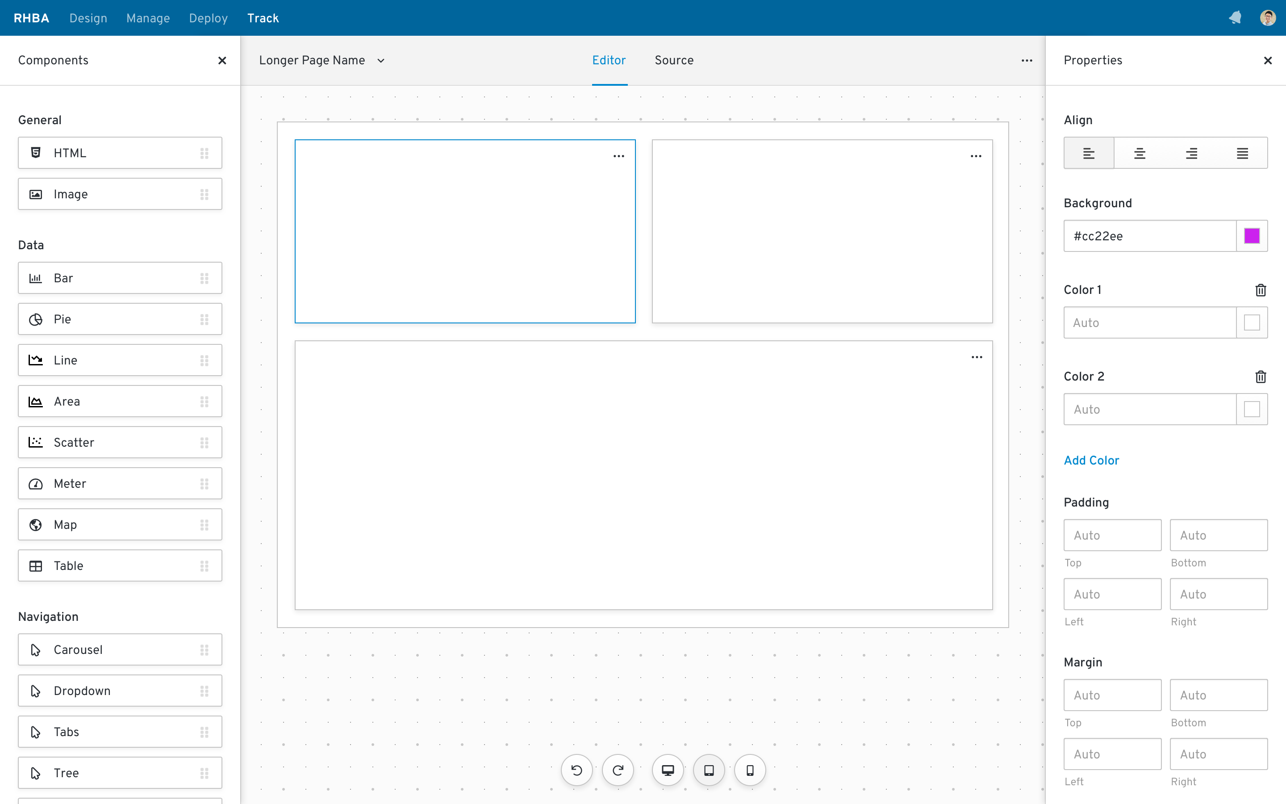Image resolution: width=1286 pixels, height=804 pixels.
Task: Switch to mobile phone preview icon
Action: pyautogui.click(x=750, y=770)
